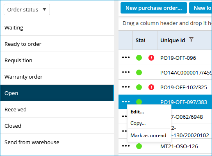Select the PO19-OFF-097/383 order row
The width and height of the screenshot is (212, 156).
point(165,102)
